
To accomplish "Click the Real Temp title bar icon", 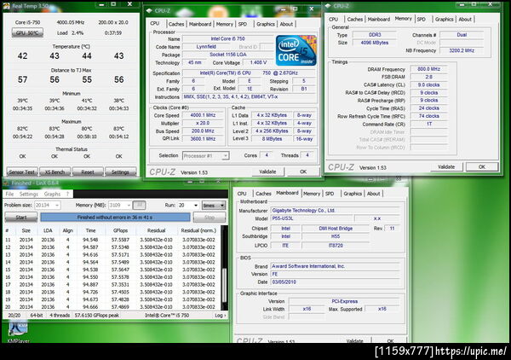I will [x=7, y=6].
